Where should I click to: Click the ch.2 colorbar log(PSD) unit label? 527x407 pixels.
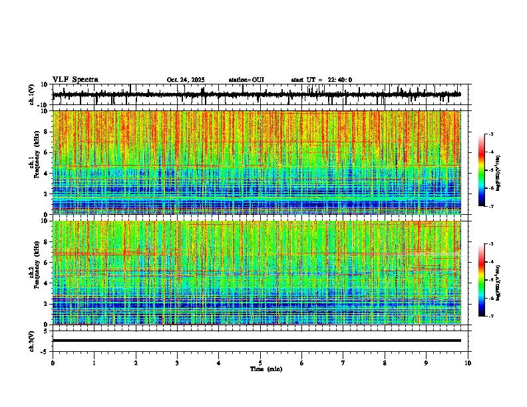(498, 283)
